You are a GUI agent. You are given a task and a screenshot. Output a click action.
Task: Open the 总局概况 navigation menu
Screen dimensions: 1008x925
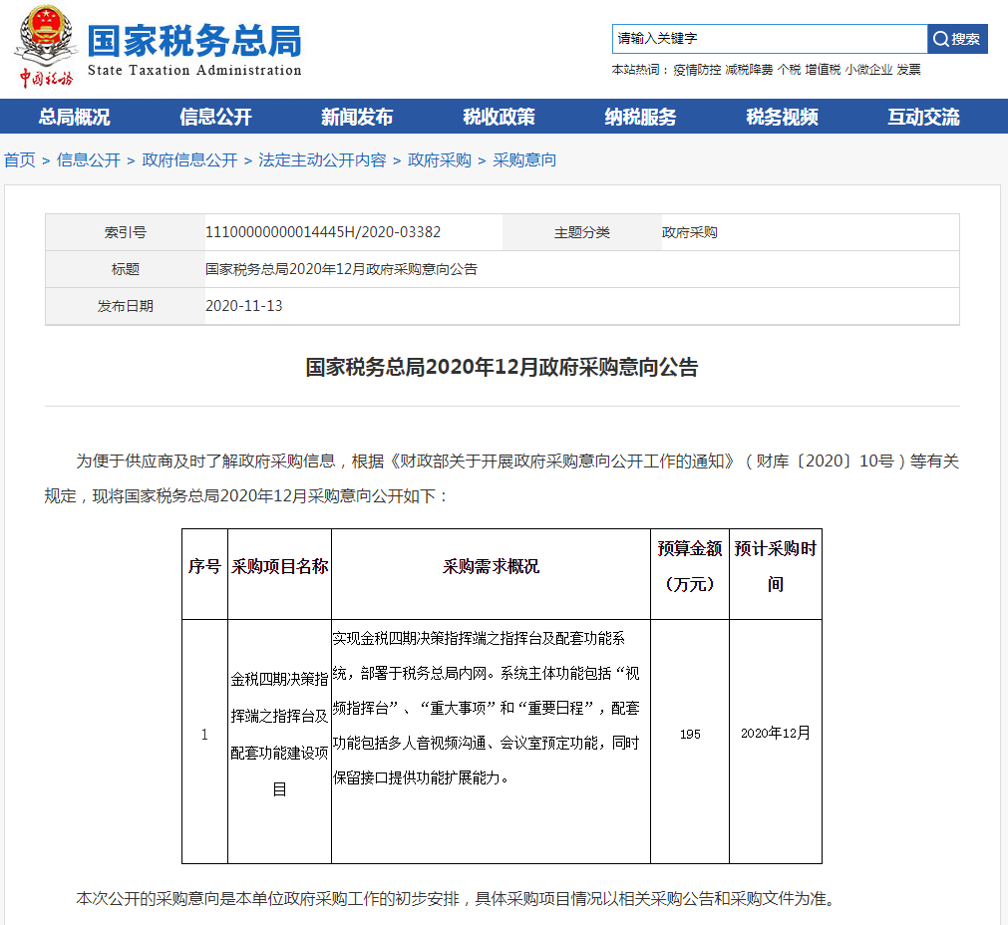coord(74,117)
